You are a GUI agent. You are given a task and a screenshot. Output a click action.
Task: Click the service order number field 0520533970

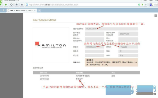click(111, 29)
